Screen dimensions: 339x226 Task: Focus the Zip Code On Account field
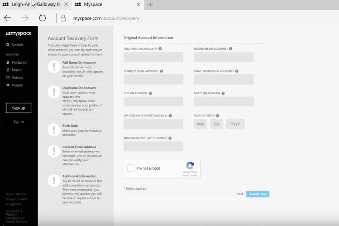coord(153,124)
